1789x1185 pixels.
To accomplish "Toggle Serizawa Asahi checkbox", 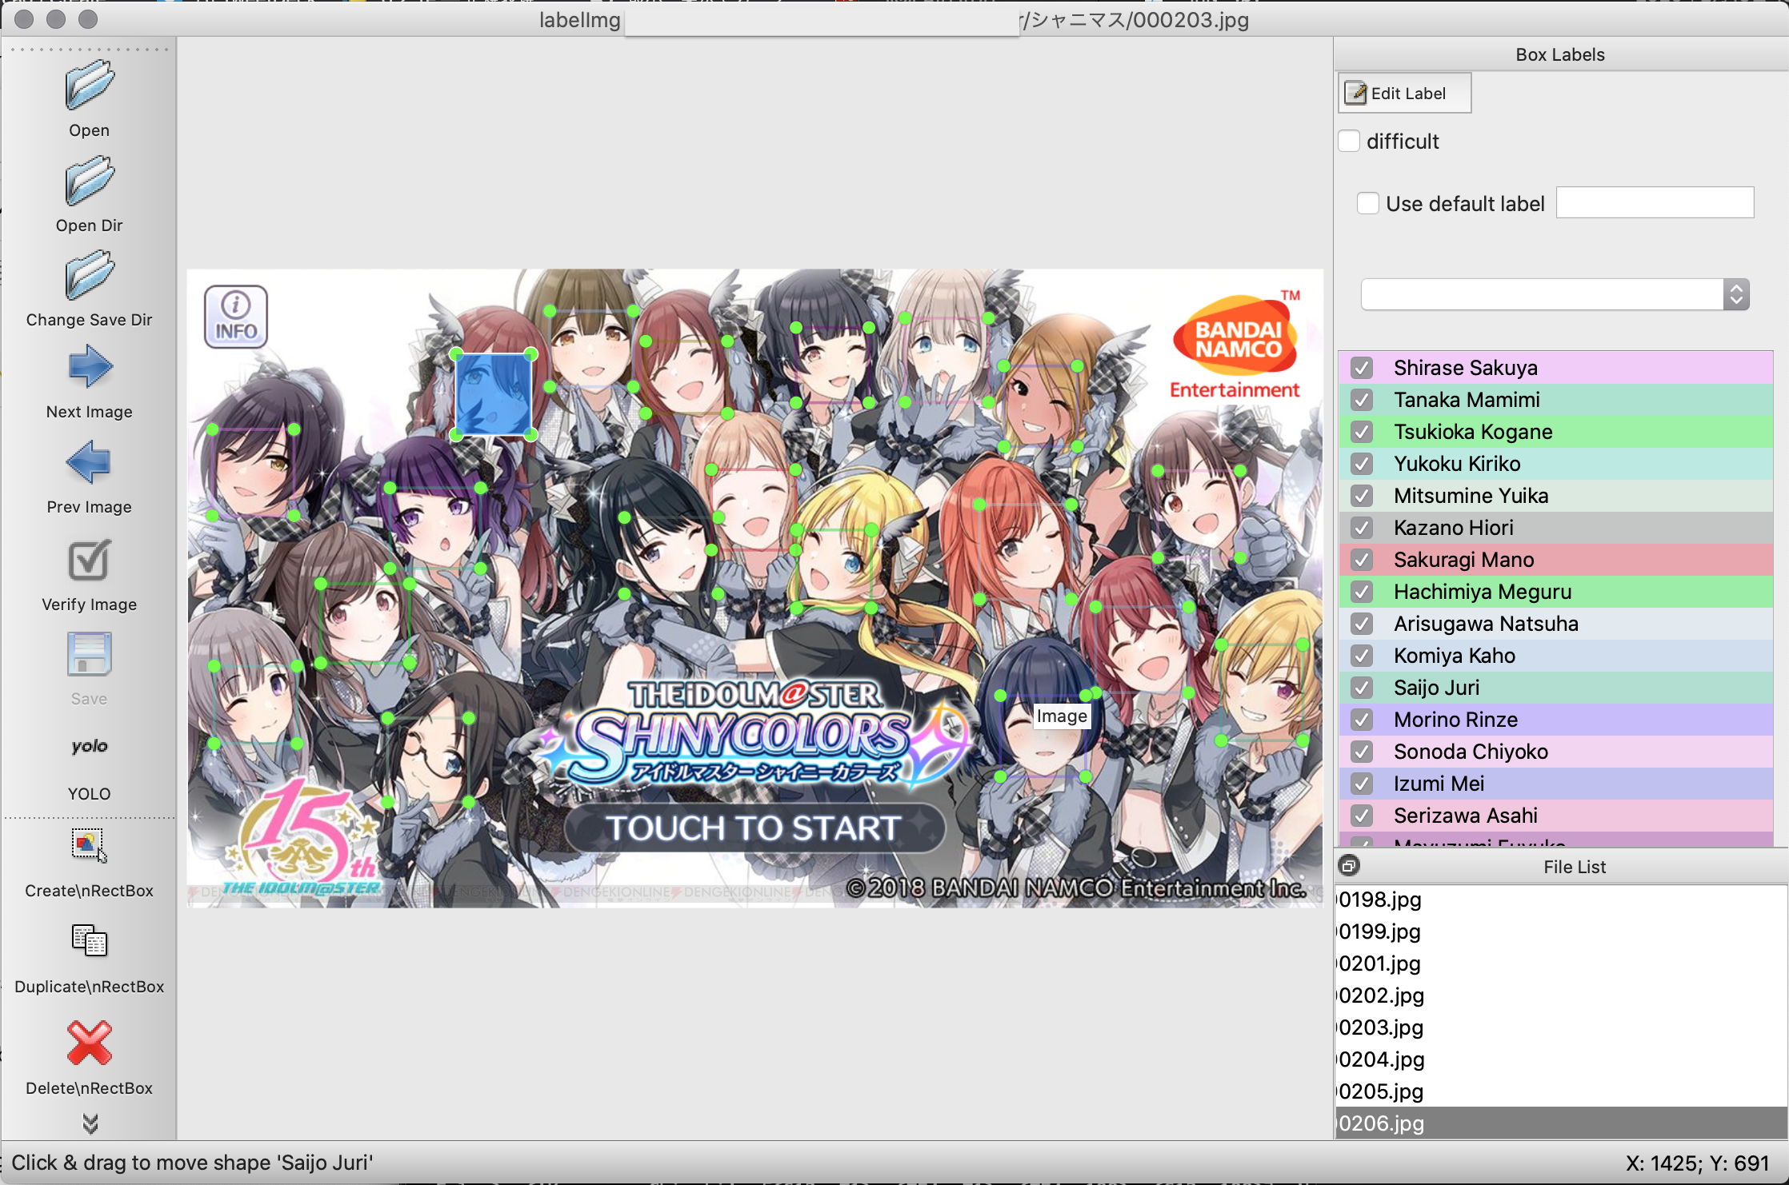I will coord(1361,816).
